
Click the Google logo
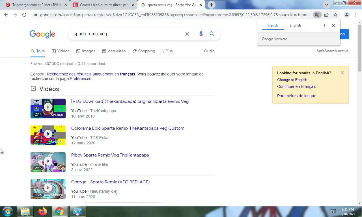(42, 34)
